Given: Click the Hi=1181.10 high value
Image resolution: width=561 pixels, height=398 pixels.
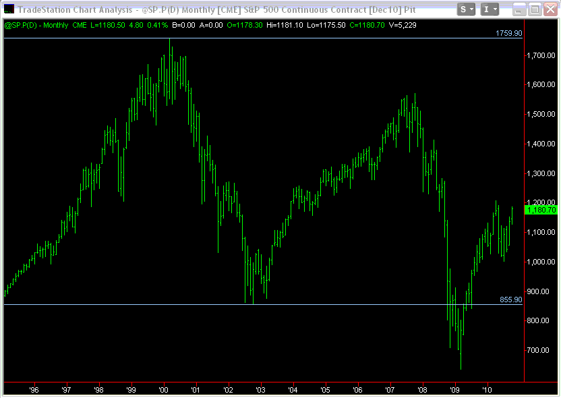Looking at the screenshot, I should tap(285, 25).
